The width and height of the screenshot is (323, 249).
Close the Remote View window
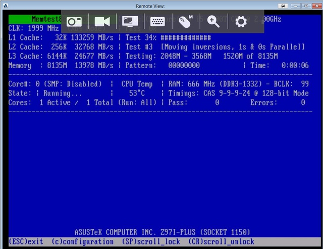(x=317, y=6)
